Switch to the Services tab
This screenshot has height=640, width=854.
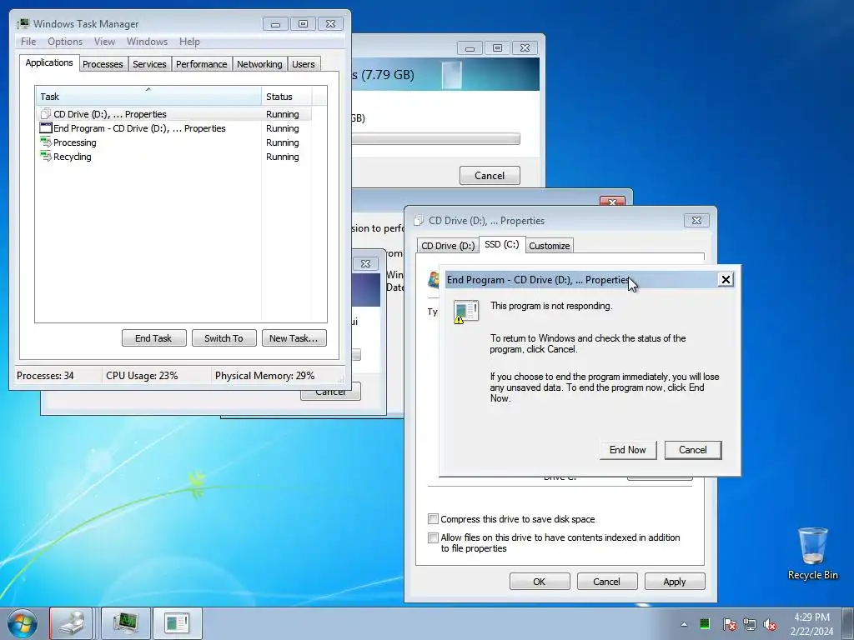149,64
